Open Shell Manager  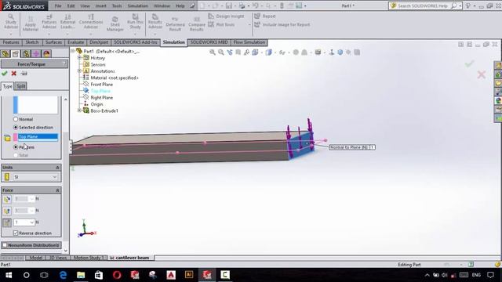tap(115, 23)
